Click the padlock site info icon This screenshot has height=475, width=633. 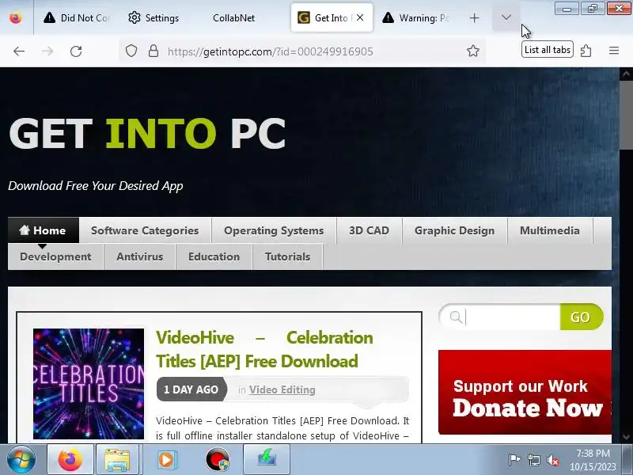154,51
